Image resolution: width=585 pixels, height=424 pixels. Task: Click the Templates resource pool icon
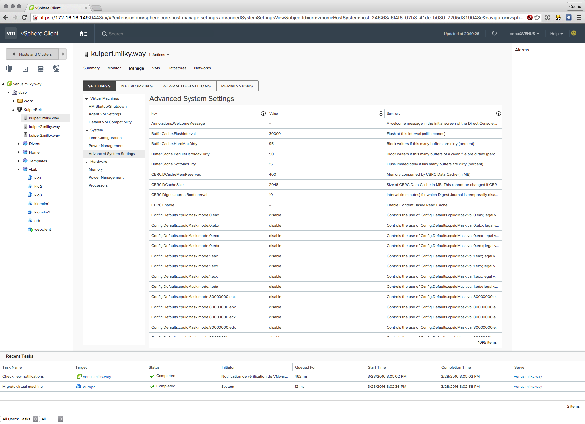[x=25, y=161]
